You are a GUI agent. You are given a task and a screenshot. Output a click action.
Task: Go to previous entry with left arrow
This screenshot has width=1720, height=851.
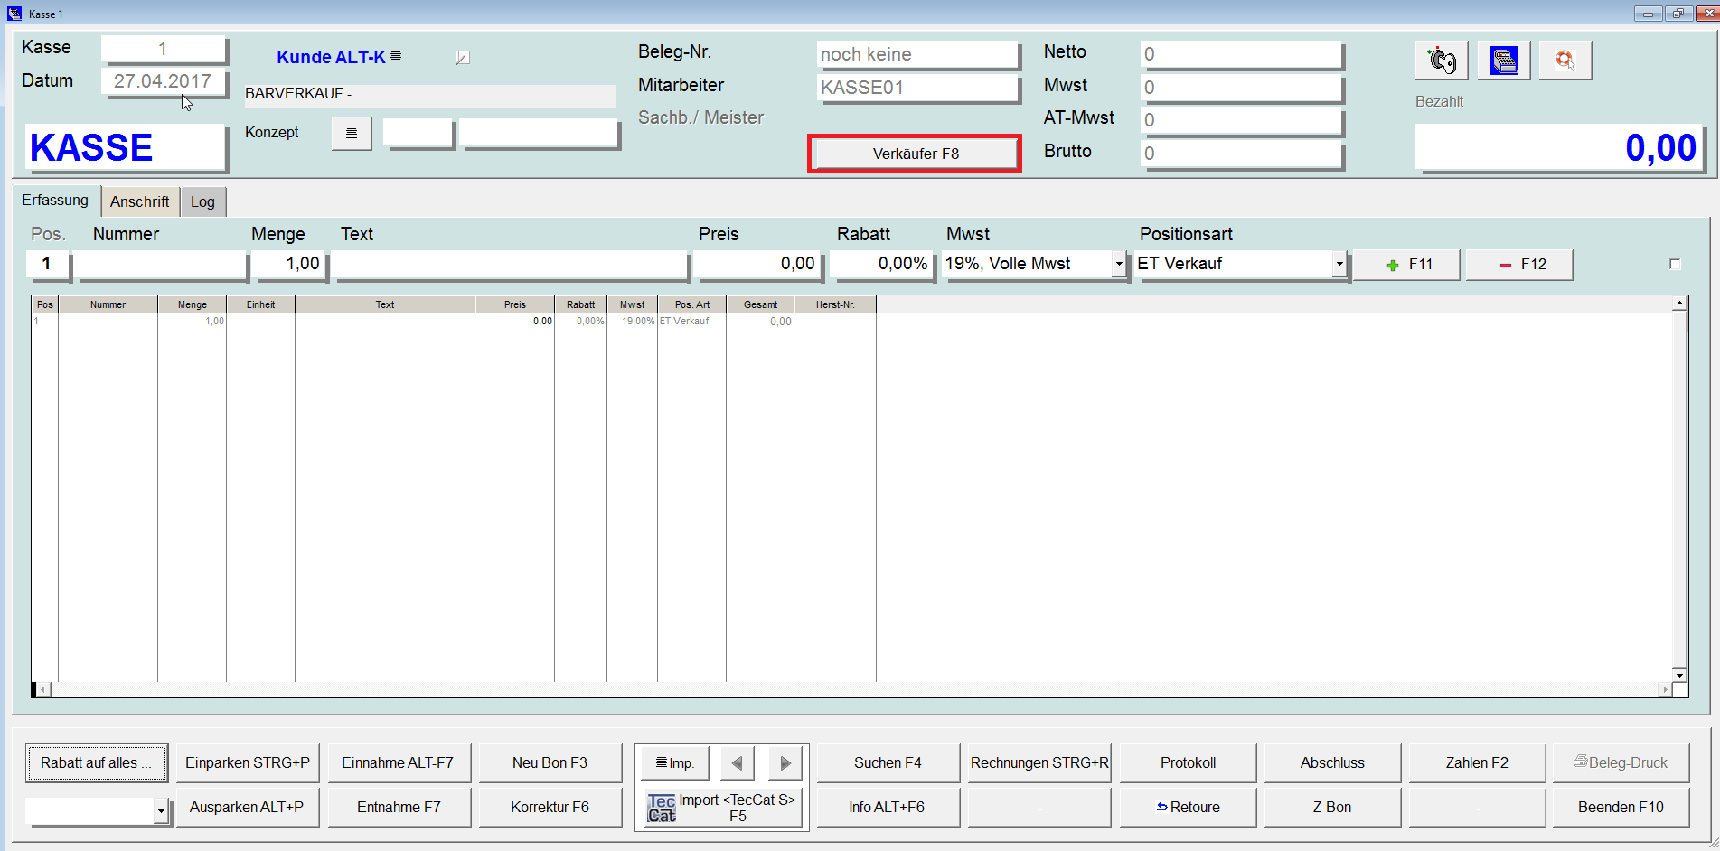[737, 763]
